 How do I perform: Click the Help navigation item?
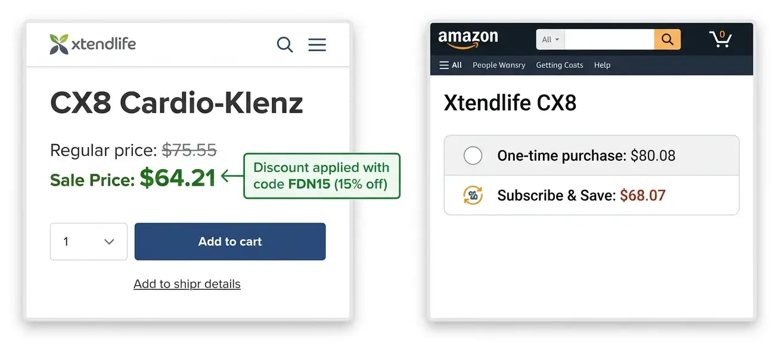602,65
